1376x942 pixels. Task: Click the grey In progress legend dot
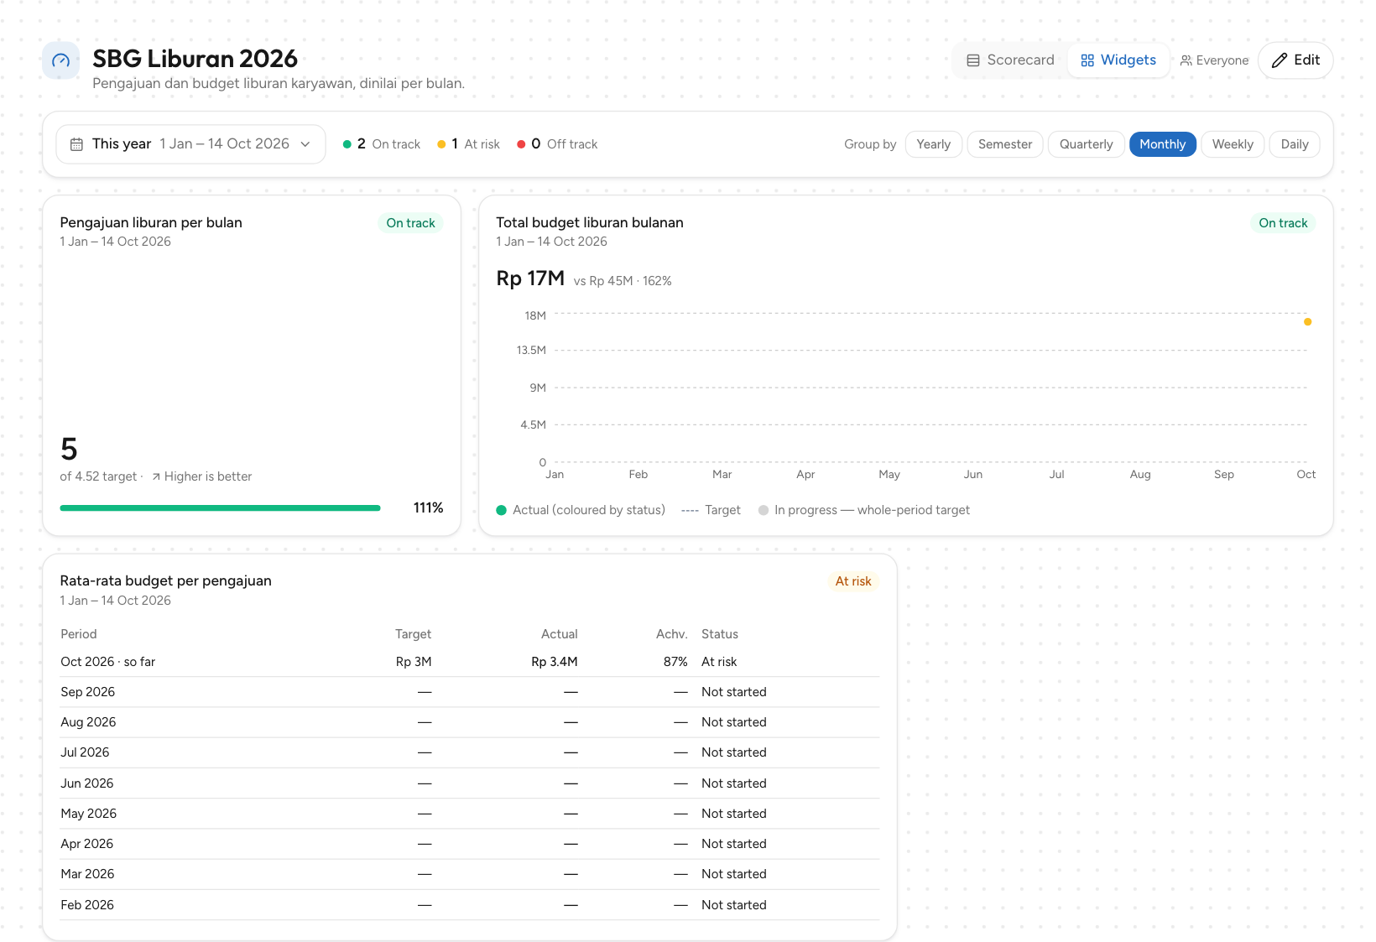(764, 510)
